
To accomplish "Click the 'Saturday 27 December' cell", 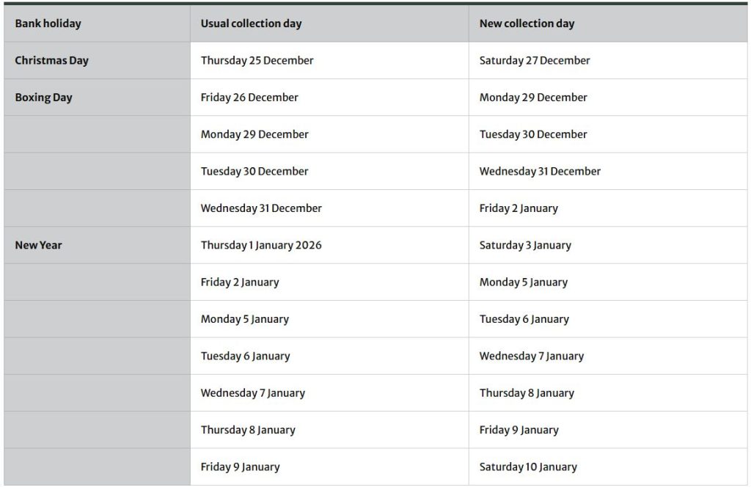I will coord(534,61).
